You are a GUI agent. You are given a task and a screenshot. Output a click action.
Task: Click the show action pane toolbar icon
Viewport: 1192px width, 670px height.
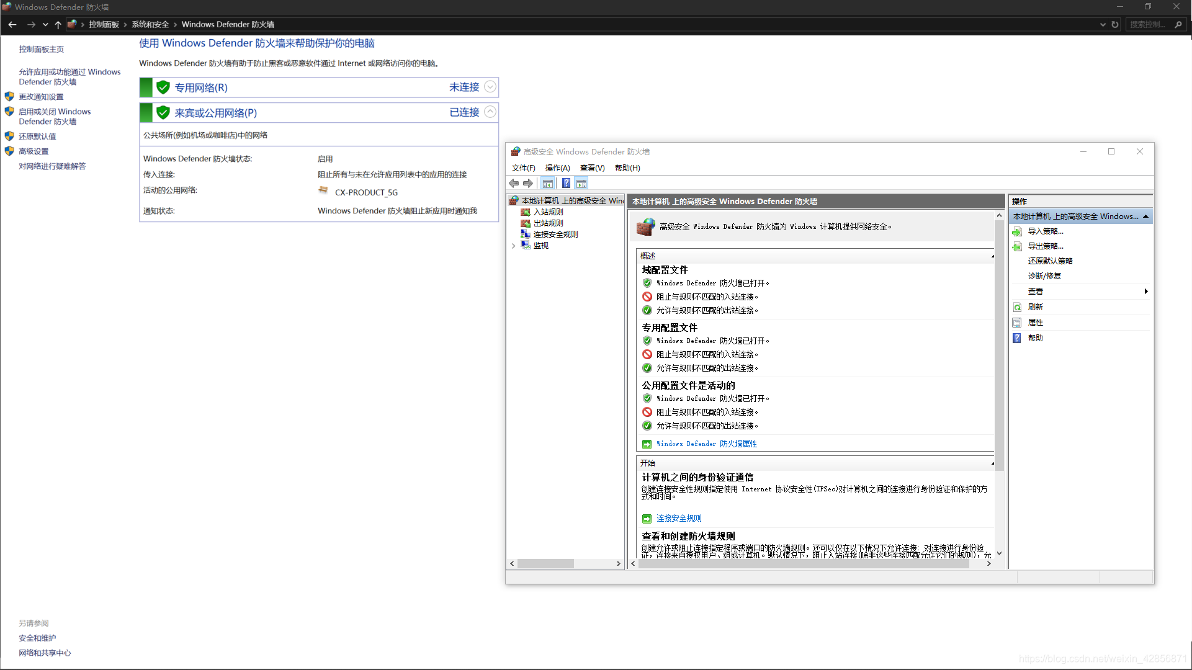[581, 183]
